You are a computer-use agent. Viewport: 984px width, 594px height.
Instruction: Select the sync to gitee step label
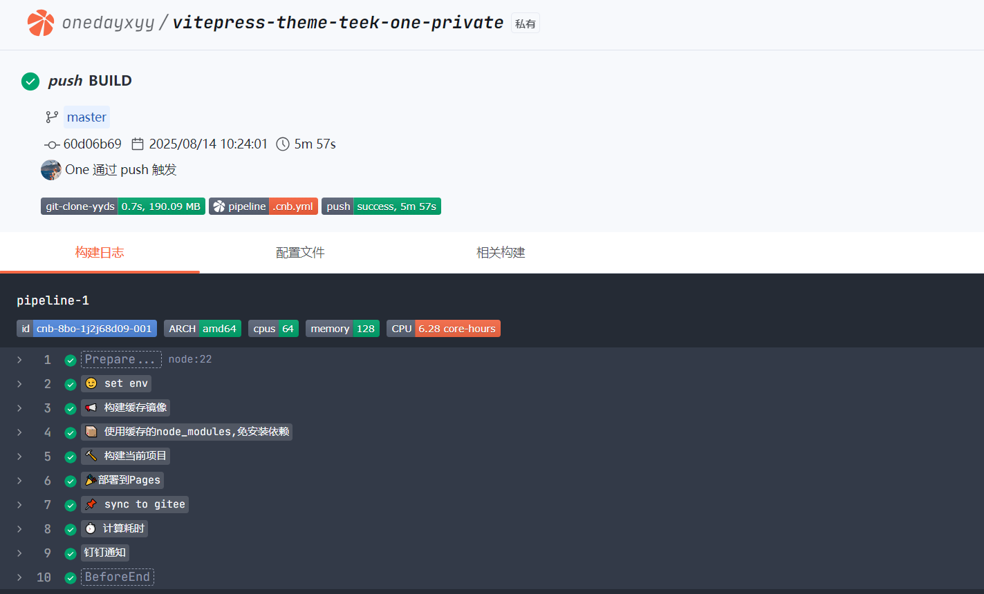[135, 504]
